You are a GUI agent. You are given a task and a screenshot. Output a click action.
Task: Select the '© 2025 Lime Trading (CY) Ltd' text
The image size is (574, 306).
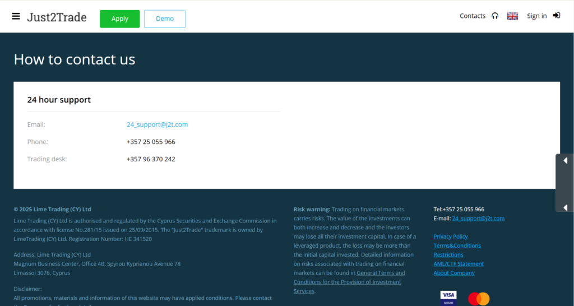tap(52, 210)
